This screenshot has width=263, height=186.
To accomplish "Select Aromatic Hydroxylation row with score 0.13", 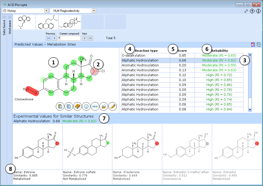I will tap(182, 70).
